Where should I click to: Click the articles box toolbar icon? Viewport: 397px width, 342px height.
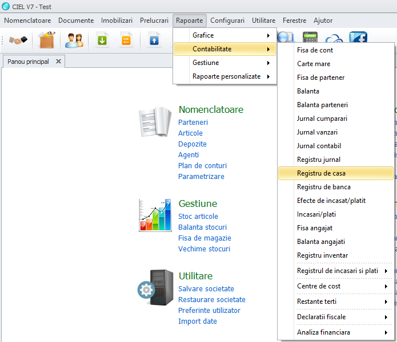(47, 40)
